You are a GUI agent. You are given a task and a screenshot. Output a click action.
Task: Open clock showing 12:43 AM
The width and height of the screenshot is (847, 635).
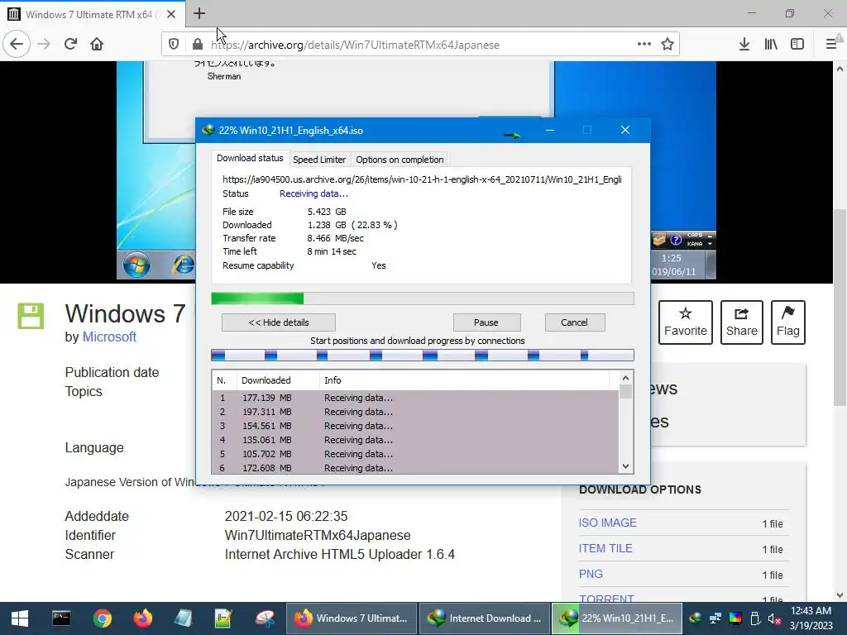click(x=811, y=618)
